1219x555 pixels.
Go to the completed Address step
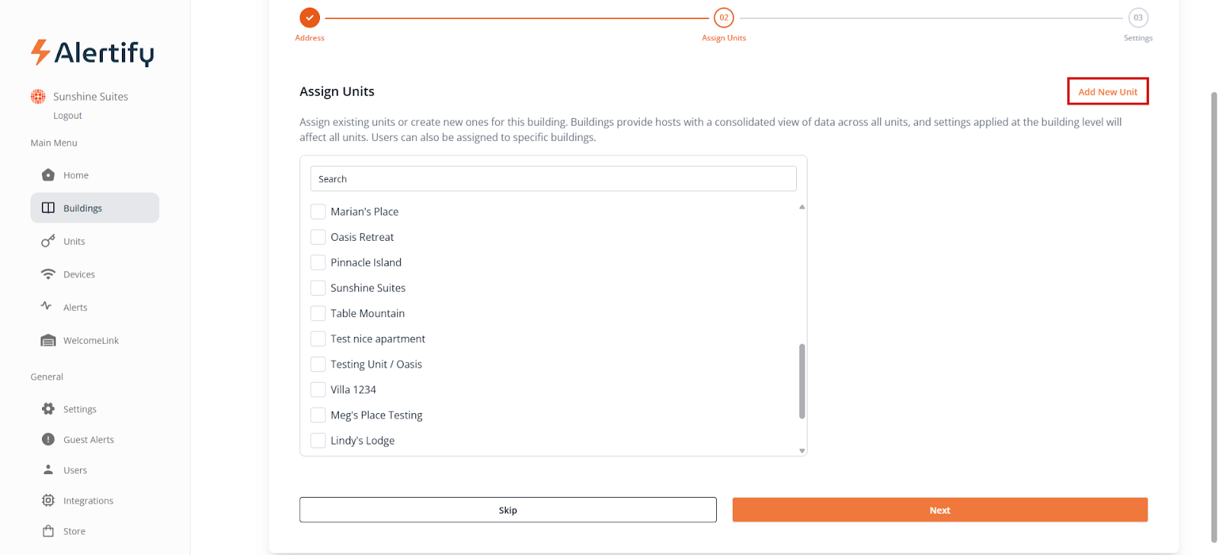coord(309,18)
